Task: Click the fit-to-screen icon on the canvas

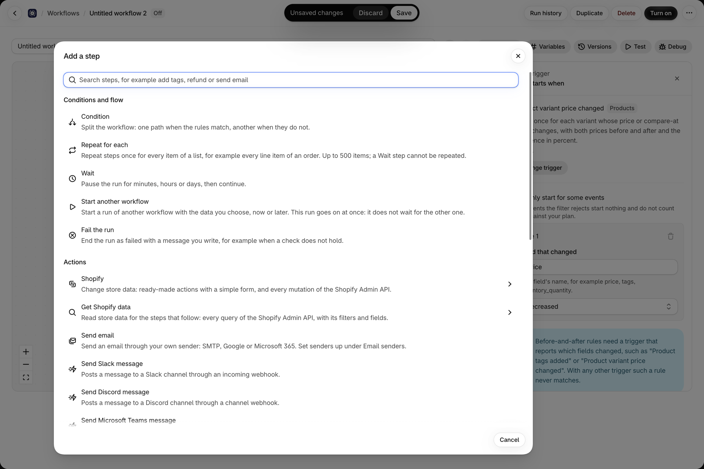Action: click(x=26, y=377)
